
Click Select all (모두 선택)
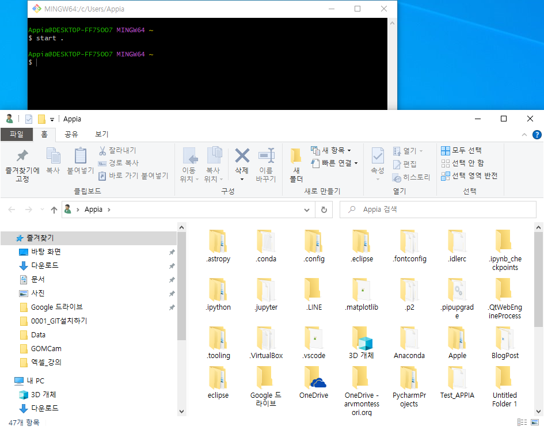(x=462, y=151)
